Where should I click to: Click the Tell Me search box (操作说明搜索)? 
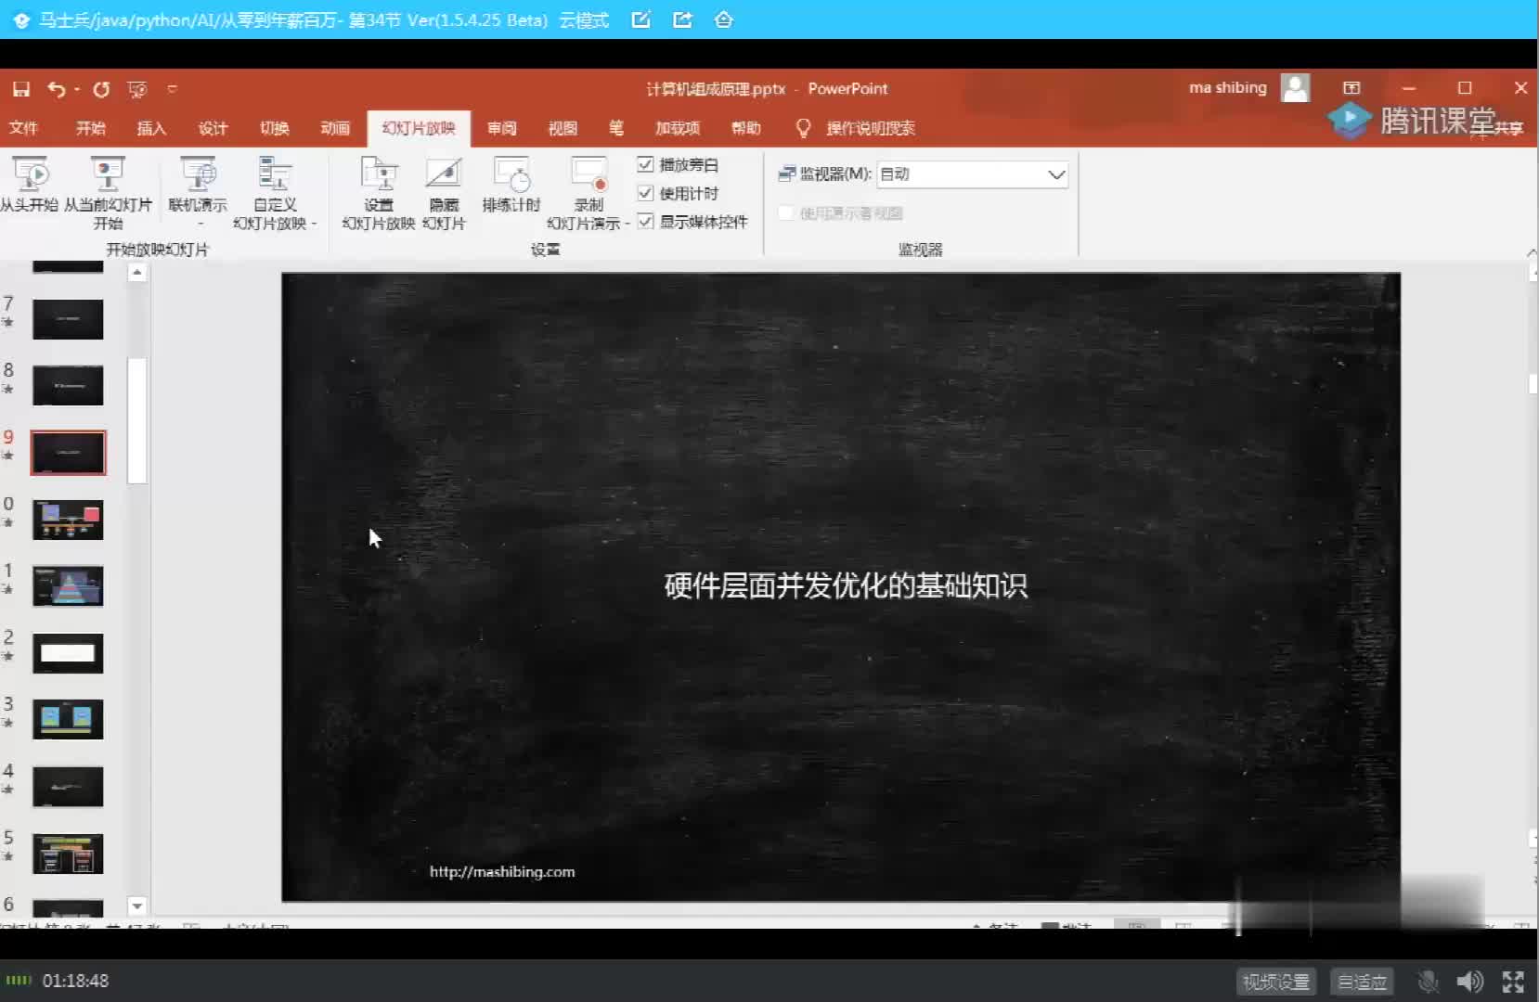(x=871, y=128)
